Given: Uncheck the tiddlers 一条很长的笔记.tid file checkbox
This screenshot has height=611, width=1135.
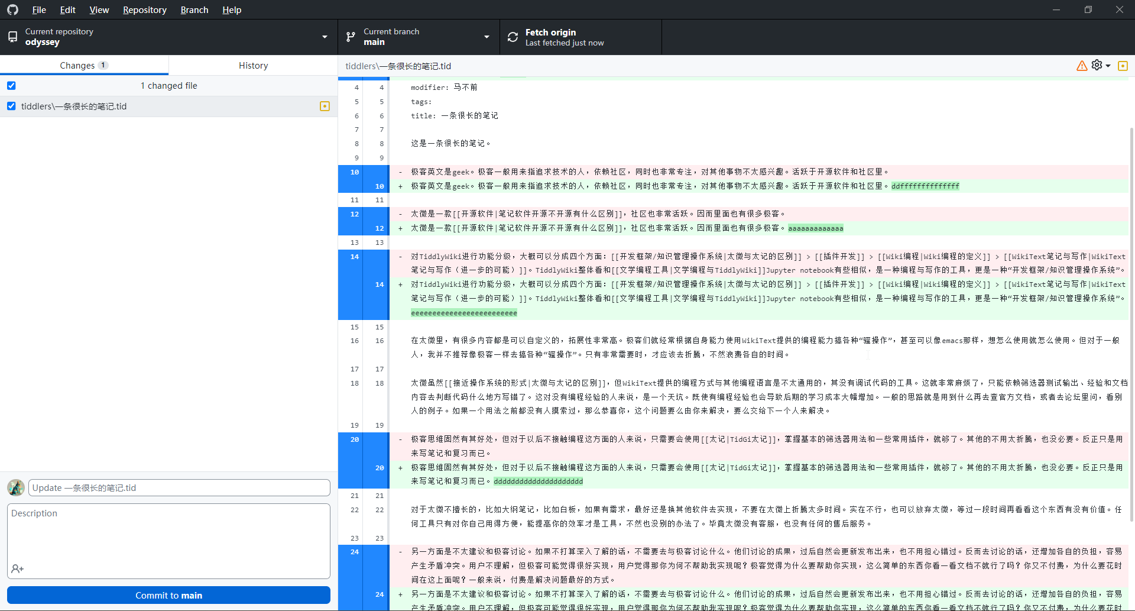Looking at the screenshot, I should (x=11, y=106).
